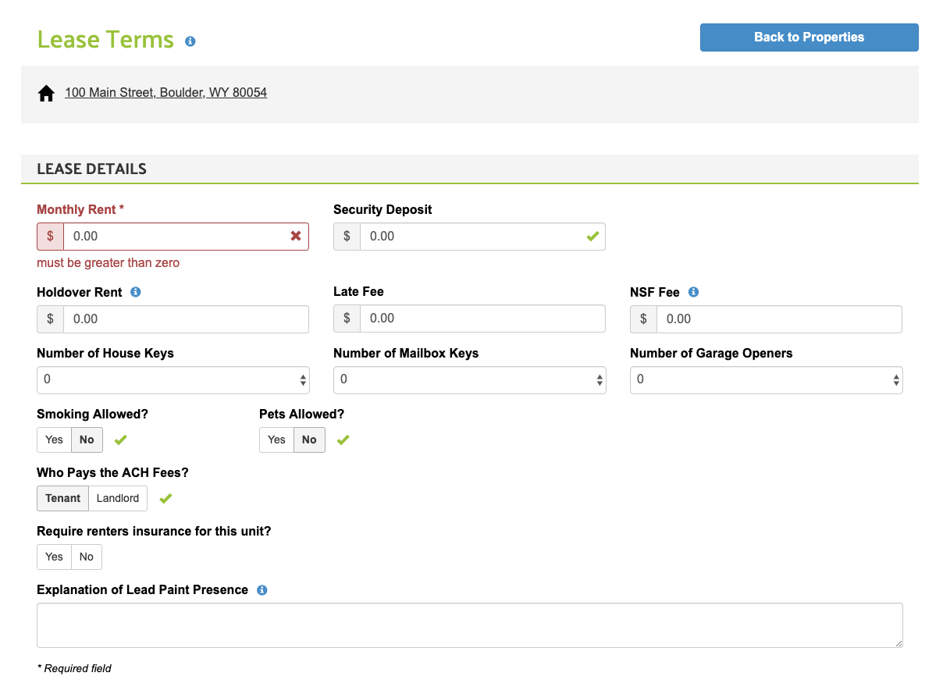Select Landlord for Who Pays the ACH Fees
Image resolution: width=950 pixels, height=694 pixels.
[x=118, y=498]
